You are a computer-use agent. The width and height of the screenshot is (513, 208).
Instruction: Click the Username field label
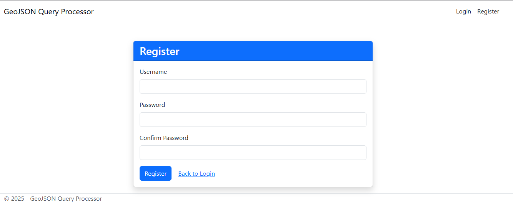click(153, 72)
